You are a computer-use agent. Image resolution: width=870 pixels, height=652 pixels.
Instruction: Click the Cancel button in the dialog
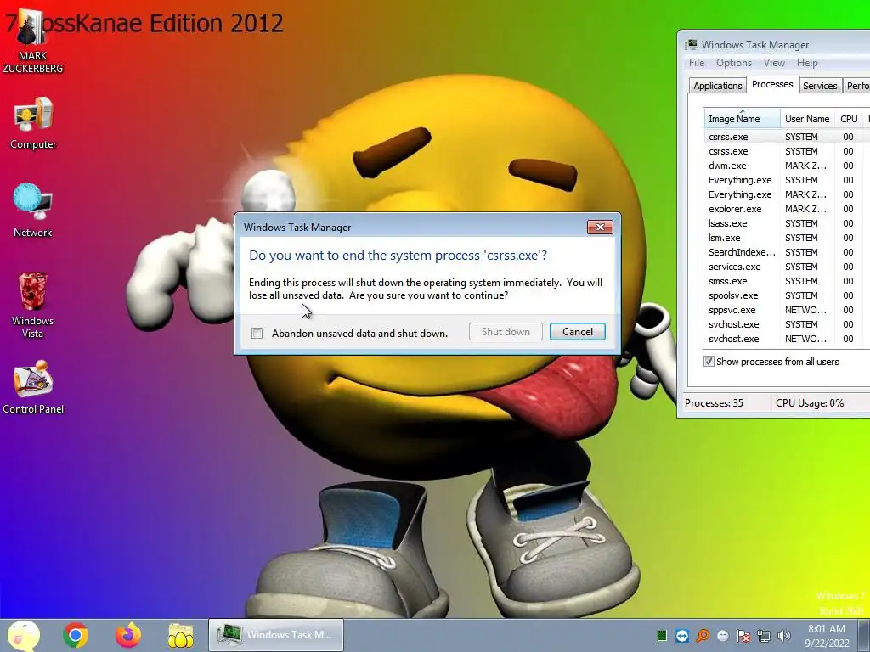pos(577,332)
